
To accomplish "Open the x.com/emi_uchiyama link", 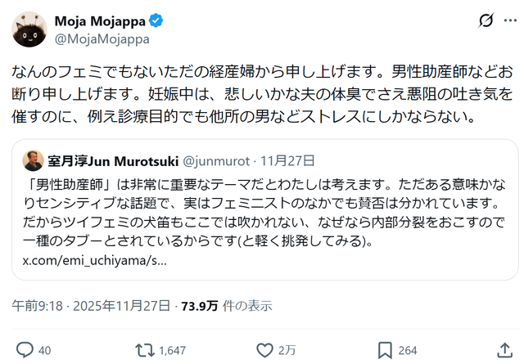I will tap(95, 260).
